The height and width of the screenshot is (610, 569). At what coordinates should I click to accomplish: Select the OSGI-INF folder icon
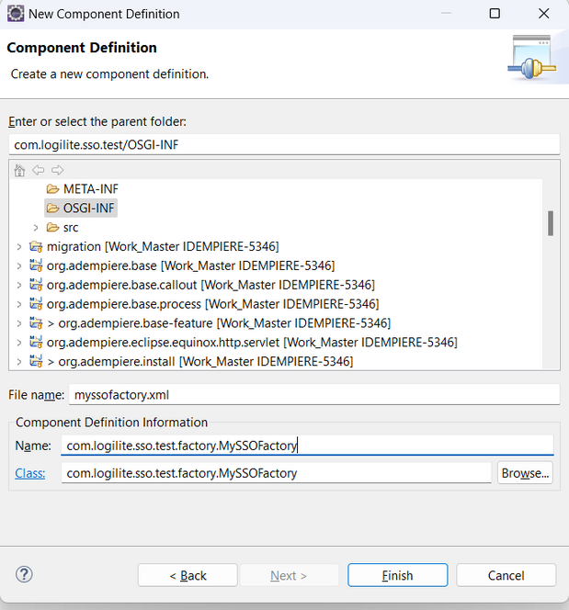click(x=52, y=209)
